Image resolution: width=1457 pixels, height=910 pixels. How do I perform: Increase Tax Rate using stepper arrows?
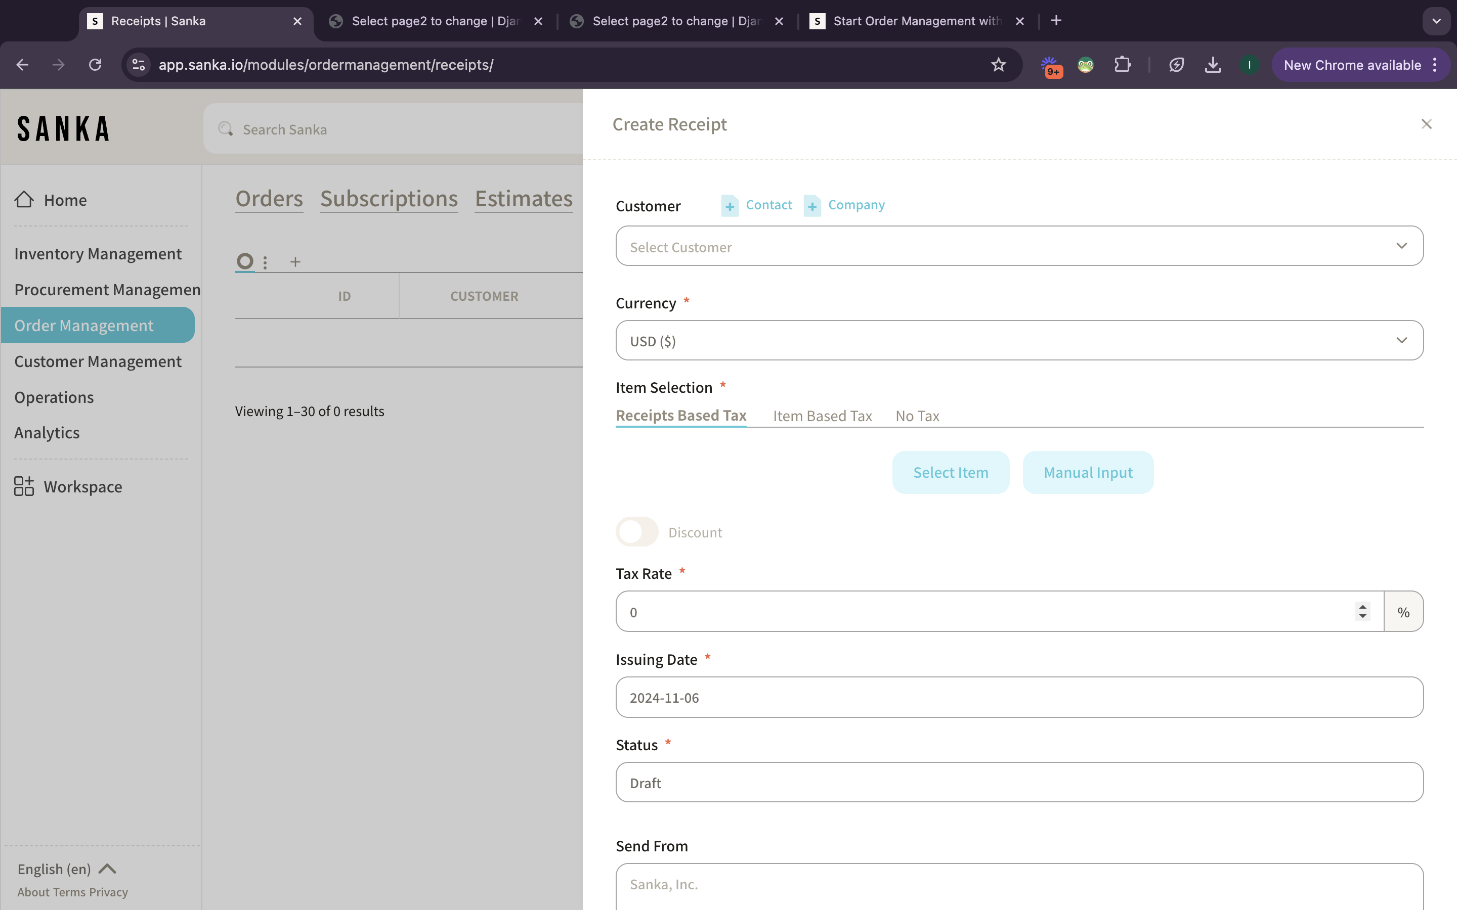tap(1362, 607)
